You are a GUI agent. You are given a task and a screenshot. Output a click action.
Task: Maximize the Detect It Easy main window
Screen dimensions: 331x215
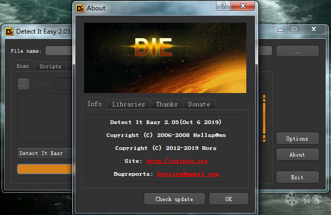[x=294, y=29]
